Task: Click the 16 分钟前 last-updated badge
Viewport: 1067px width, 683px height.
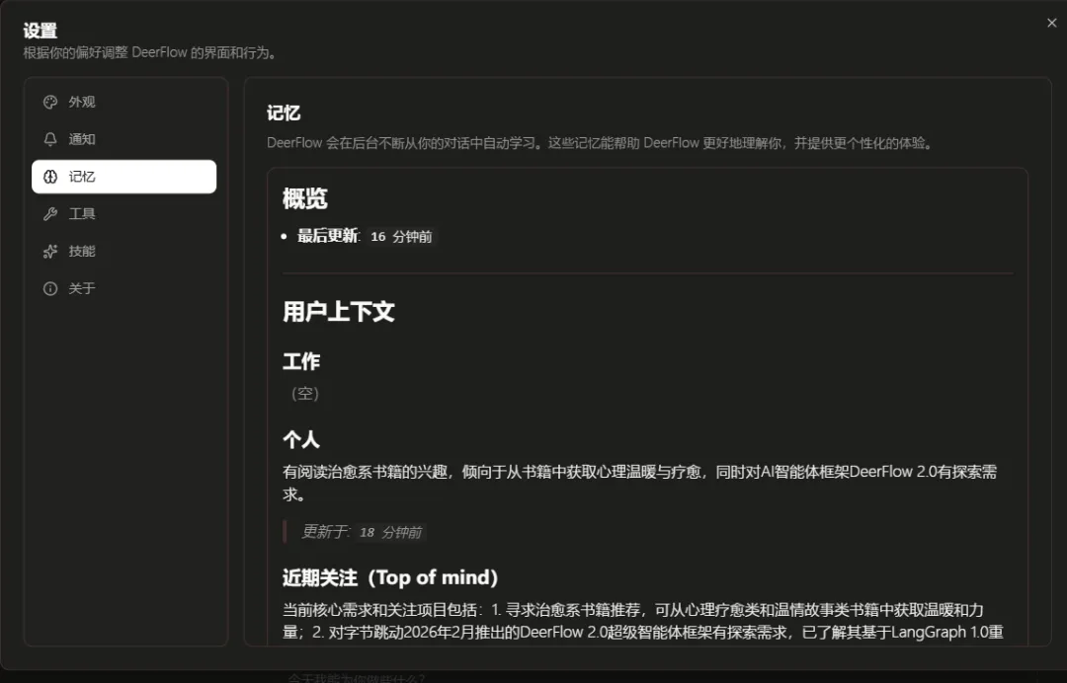Action: pos(401,237)
